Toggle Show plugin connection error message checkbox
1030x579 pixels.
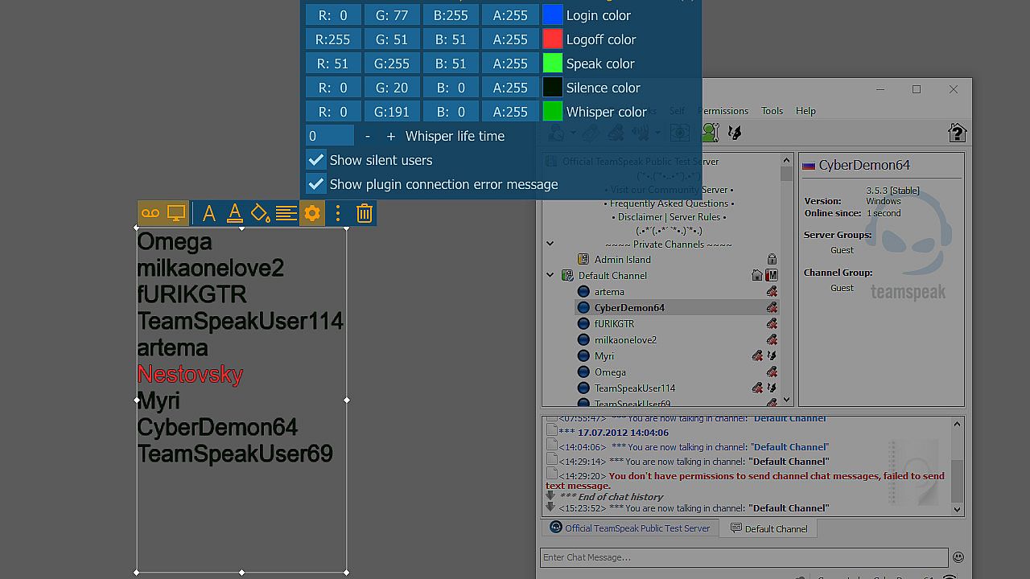(x=316, y=184)
